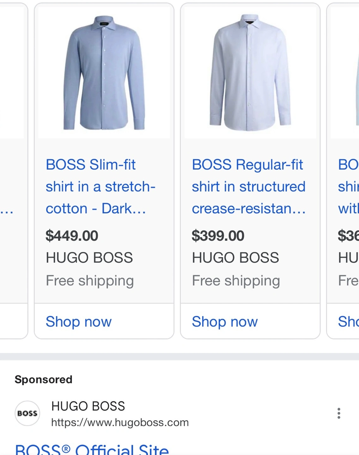Click 'Free shipping' on the regular-fit shirt card
Image resolution: width=359 pixels, height=455 pixels.
tap(236, 281)
